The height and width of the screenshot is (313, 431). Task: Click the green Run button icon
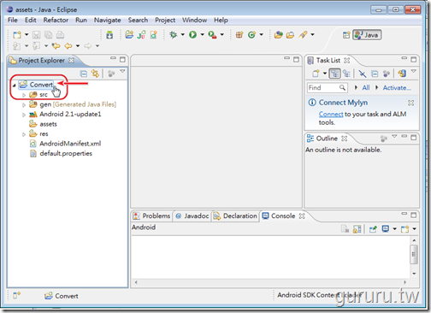[x=192, y=34]
